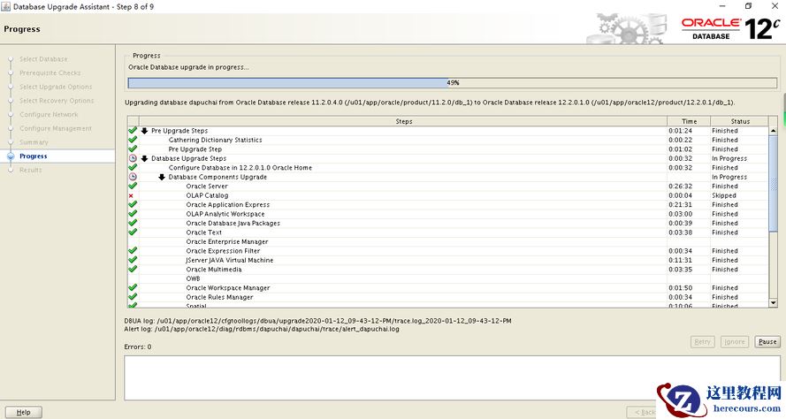
Task: Click red X icon beside OLAP Catalog
Action: [x=132, y=195]
